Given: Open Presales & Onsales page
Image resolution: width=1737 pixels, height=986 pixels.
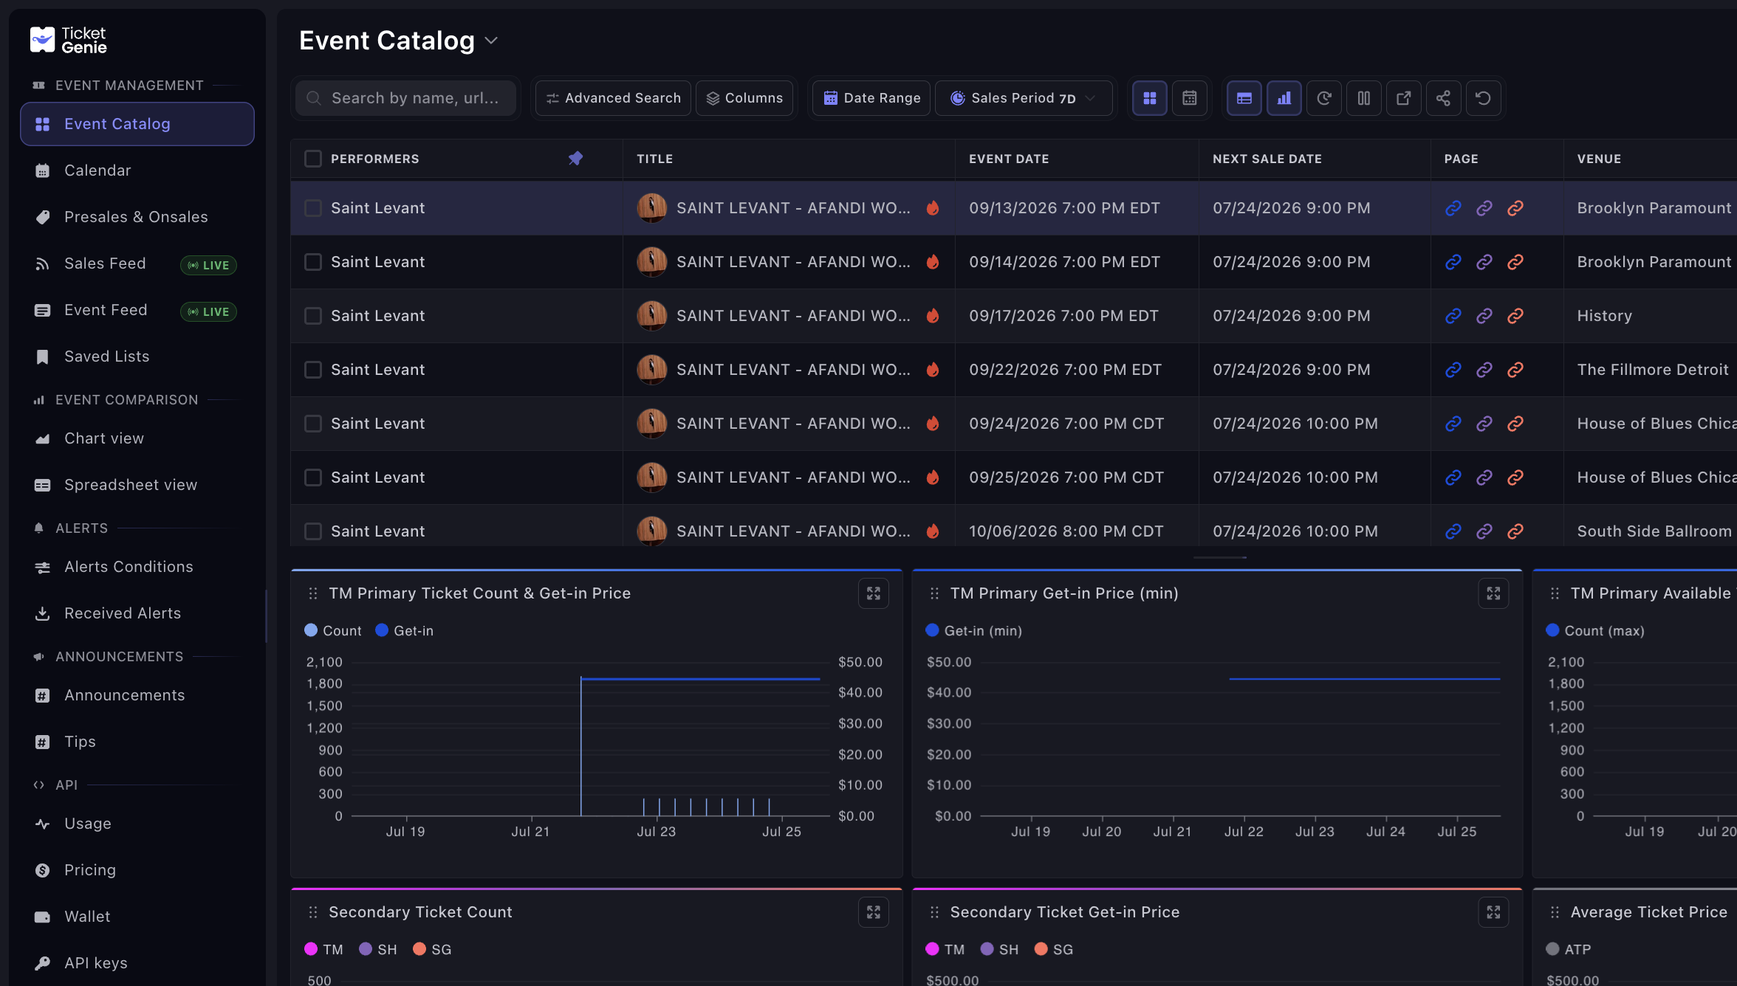Looking at the screenshot, I should tap(137, 217).
